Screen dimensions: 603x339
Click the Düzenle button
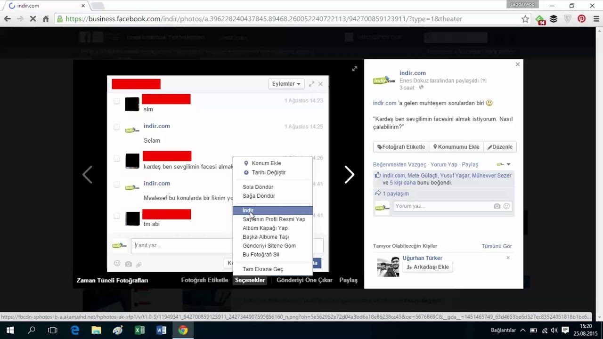pyautogui.click(x=500, y=147)
